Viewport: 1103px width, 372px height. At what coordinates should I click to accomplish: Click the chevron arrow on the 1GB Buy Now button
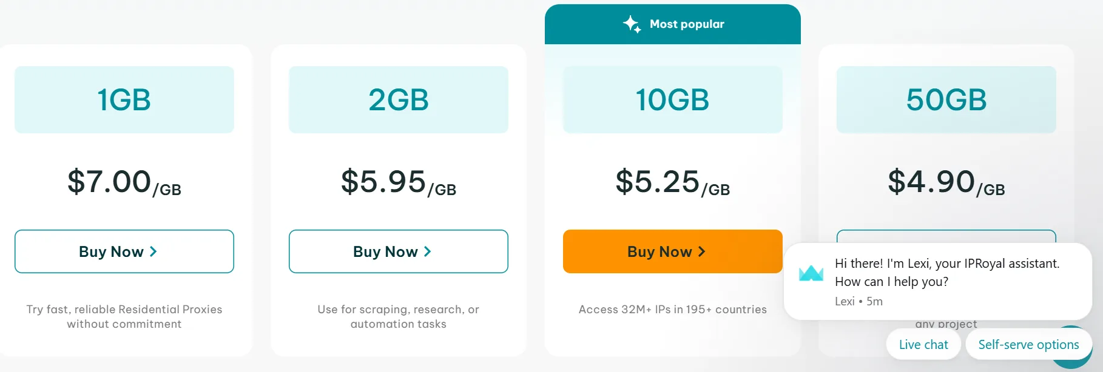coord(155,251)
